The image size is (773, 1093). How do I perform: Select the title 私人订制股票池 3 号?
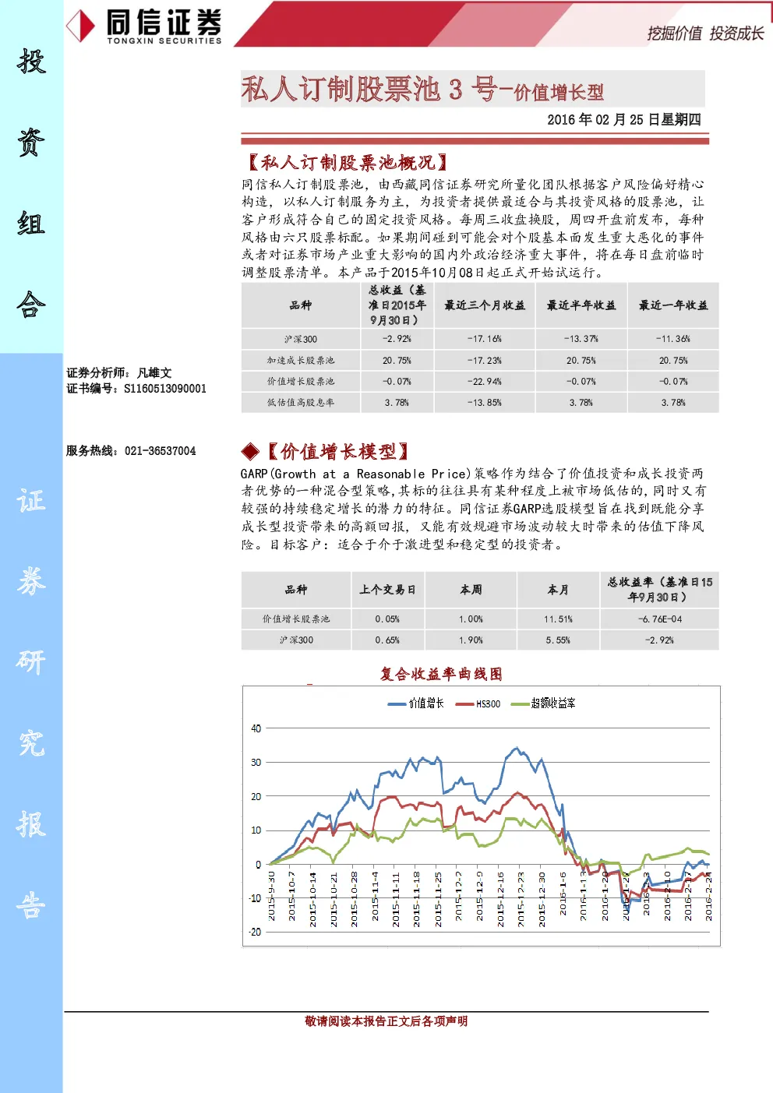pos(369,89)
